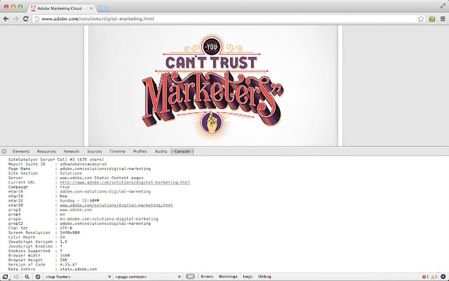449x281 pixels.
Task: Expand the top frame dropdown
Action: tap(78, 277)
